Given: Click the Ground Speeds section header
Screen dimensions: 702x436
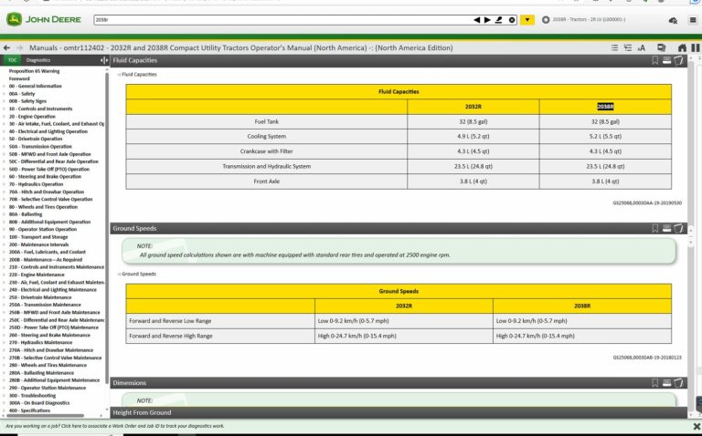Looking at the screenshot, I should [399, 228].
